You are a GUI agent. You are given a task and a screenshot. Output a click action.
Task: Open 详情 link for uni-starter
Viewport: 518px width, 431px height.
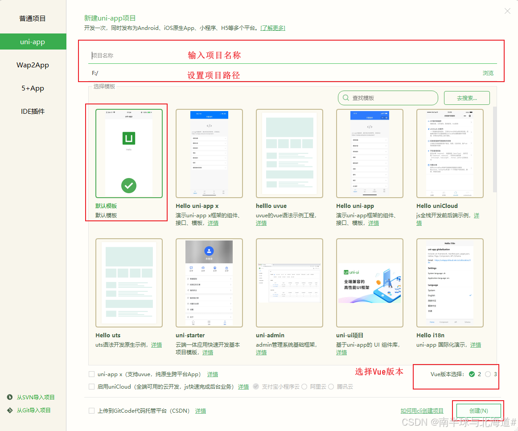click(x=208, y=352)
